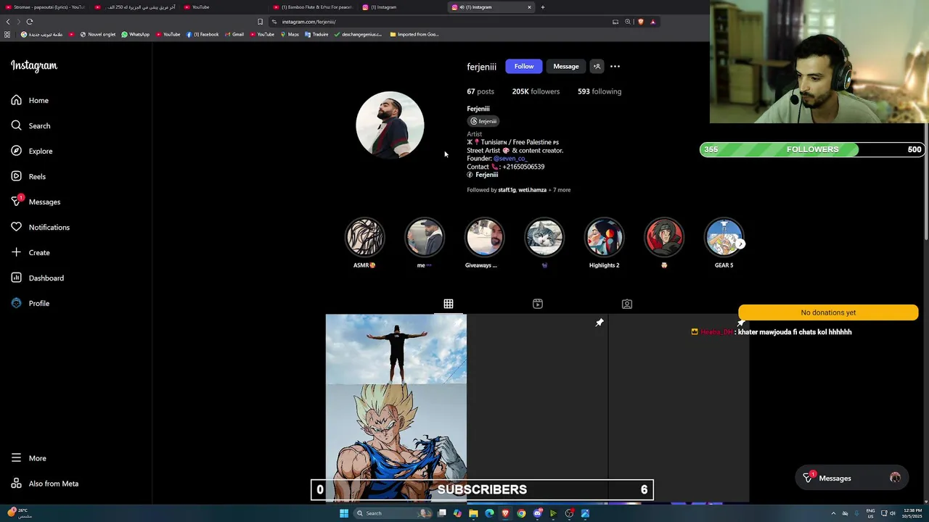Image resolution: width=929 pixels, height=522 pixels.
Task: Open the Maps bookmark
Action: tap(290, 34)
